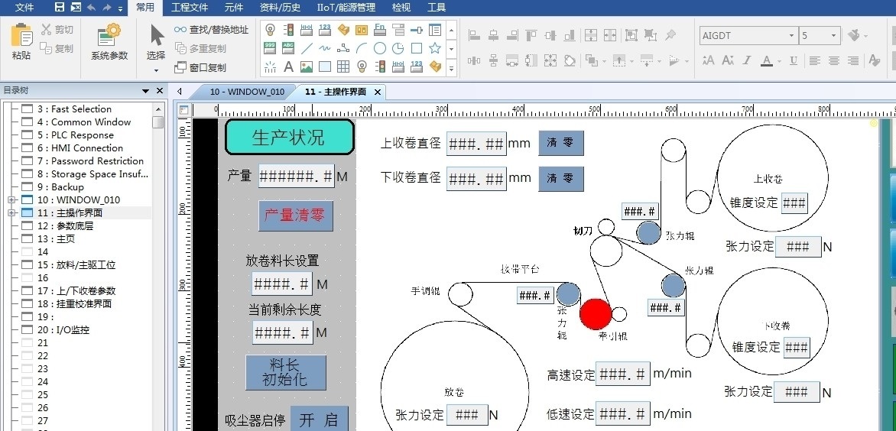Toggle Italic text formatting
This screenshot has height=431, width=896.
pos(747,60)
